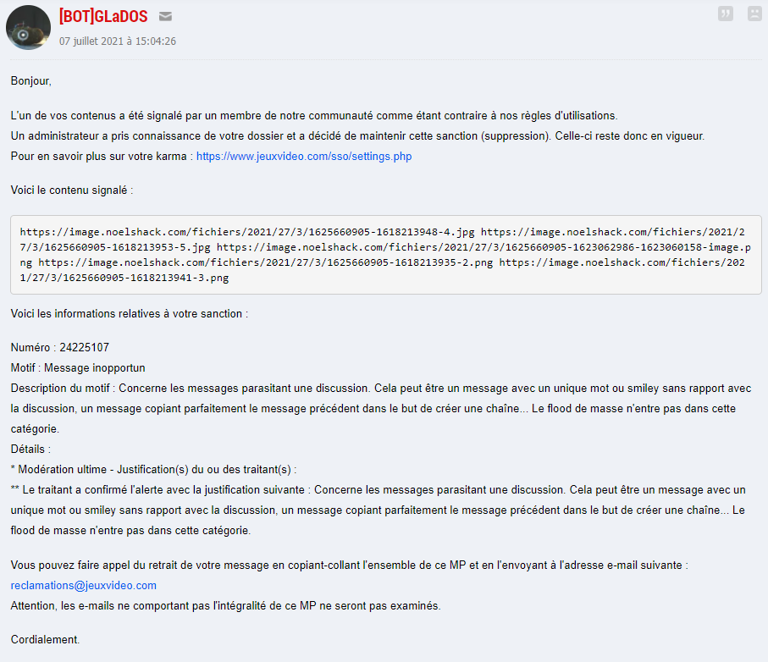Click the GLaDOS bot avatar image
This screenshot has width=768, height=662.
tap(28, 27)
